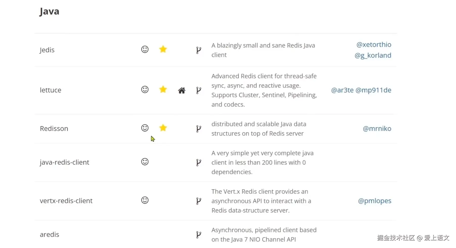456x248 pixels.
Task: Open the Jedis repository fork icon
Action: (199, 50)
